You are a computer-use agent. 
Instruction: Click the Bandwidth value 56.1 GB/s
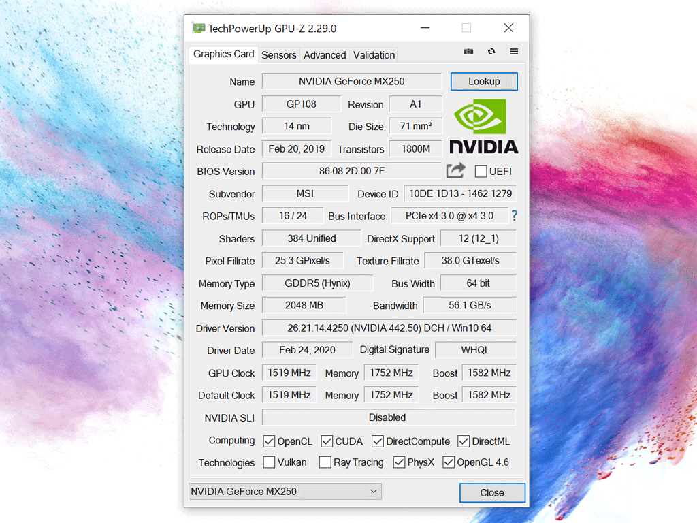(x=470, y=306)
